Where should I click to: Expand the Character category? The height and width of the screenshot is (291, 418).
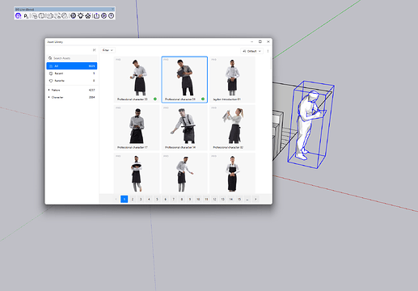coord(72,97)
